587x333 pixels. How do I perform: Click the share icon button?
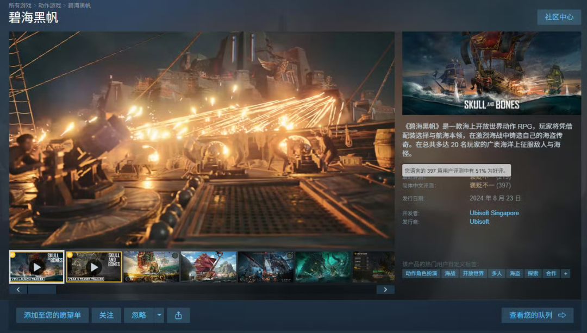pos(179,316)
